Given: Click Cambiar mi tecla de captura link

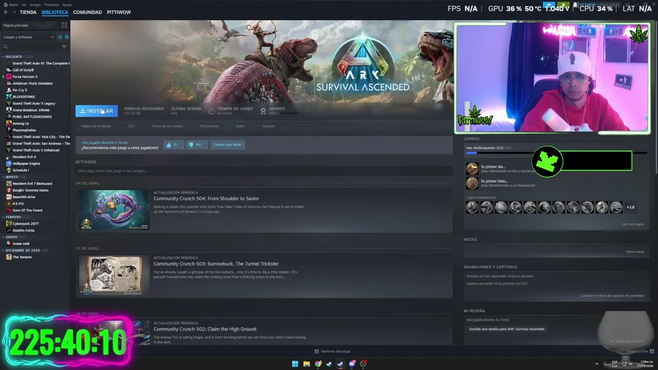Looking at the screenshot, I should tap(612, 295).
